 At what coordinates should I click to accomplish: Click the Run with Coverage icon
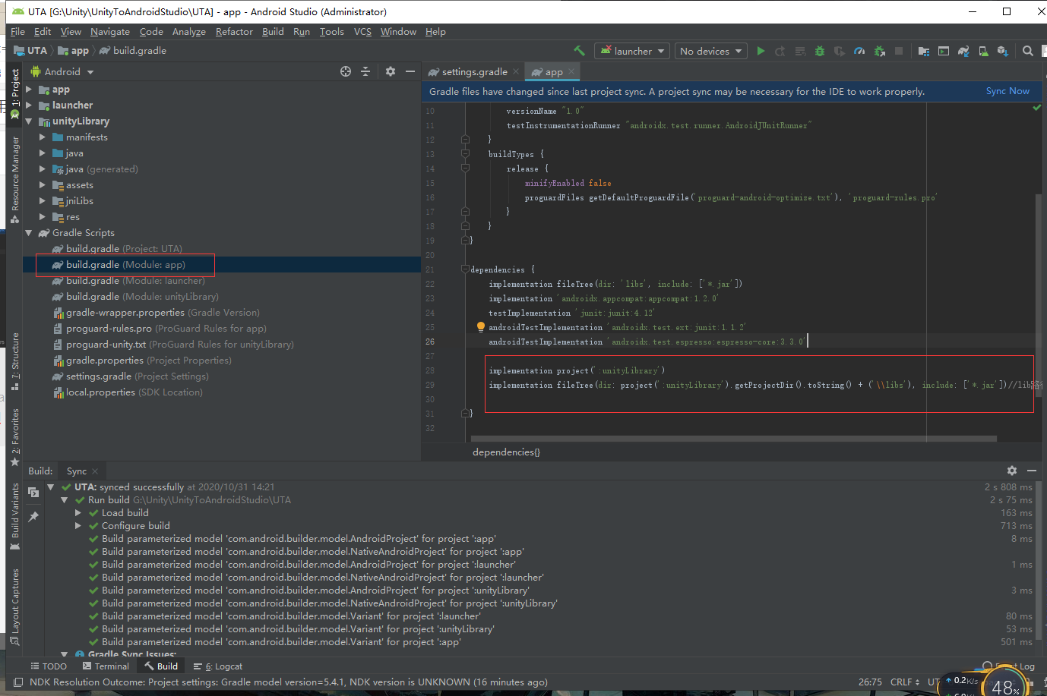click(x=840, y=51)
